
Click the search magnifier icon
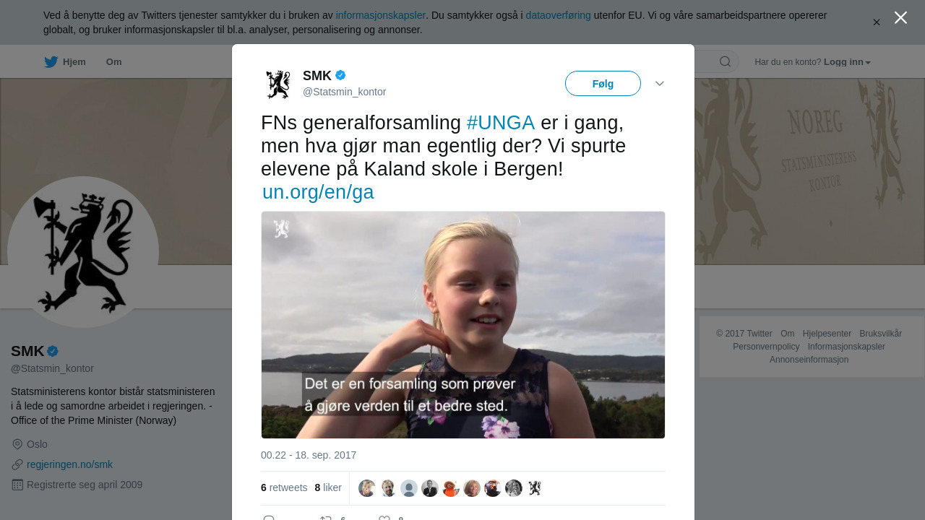[x=725, y=61]
